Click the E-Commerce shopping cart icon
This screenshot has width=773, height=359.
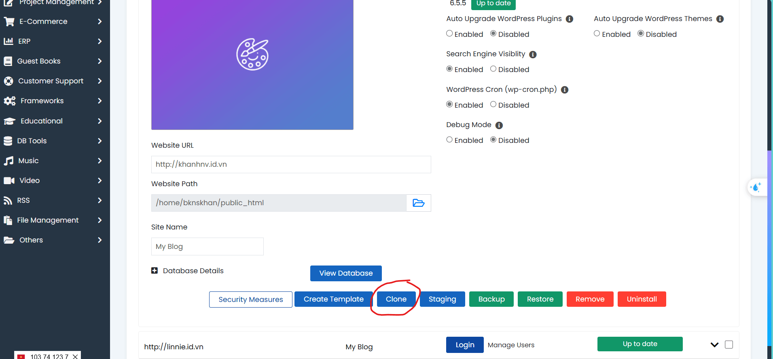tap(9, 21)
